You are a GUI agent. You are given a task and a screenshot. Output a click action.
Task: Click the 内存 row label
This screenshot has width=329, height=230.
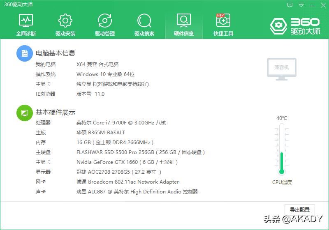41,143
